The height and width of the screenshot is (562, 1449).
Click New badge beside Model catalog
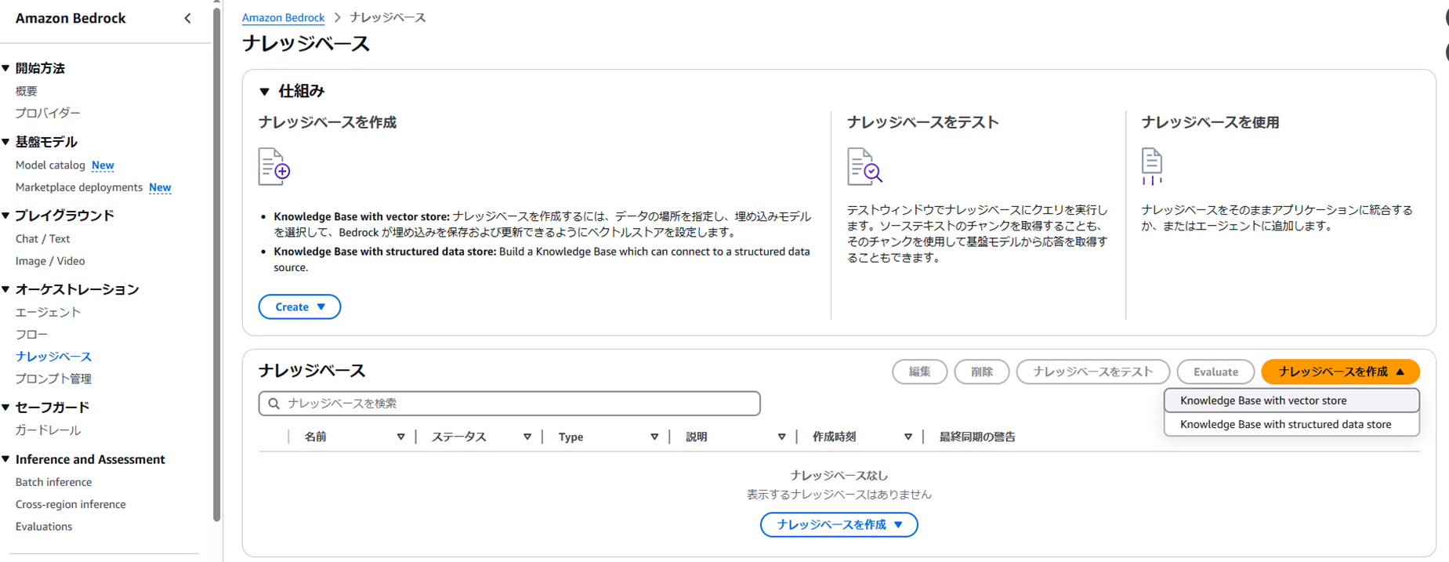(103, 165)
